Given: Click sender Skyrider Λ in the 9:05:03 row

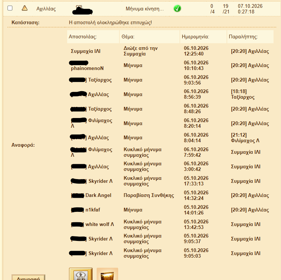Looking at the screenshot, I should (x=100, y=253).
